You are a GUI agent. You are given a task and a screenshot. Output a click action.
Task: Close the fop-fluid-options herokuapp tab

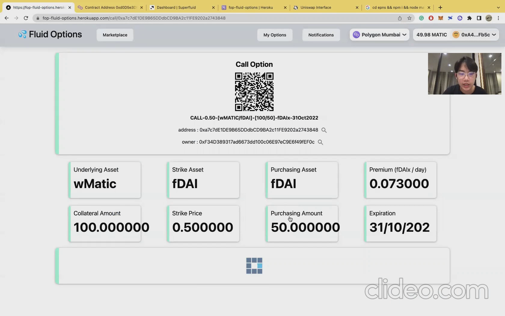point(70,8)
